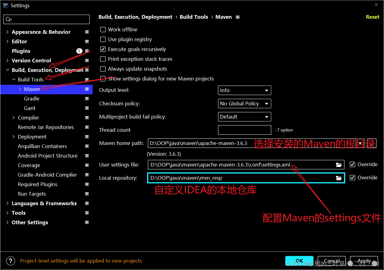This screenshot has width=384, height=270.
Task: Collapse Build, Execution, Deployment section
Action: pos(7,70)
